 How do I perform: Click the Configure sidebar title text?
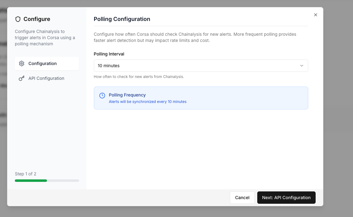pos(37,19)
